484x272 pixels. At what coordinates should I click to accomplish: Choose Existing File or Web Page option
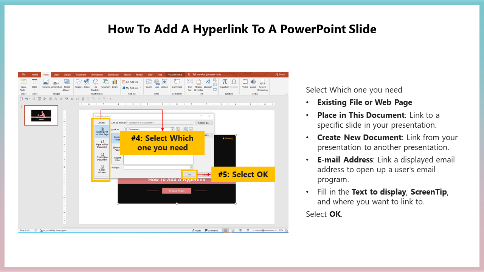coord(102,131)
